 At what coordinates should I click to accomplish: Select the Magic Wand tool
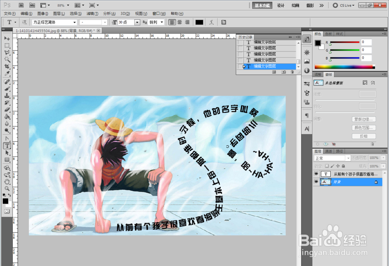click(7, 59)
